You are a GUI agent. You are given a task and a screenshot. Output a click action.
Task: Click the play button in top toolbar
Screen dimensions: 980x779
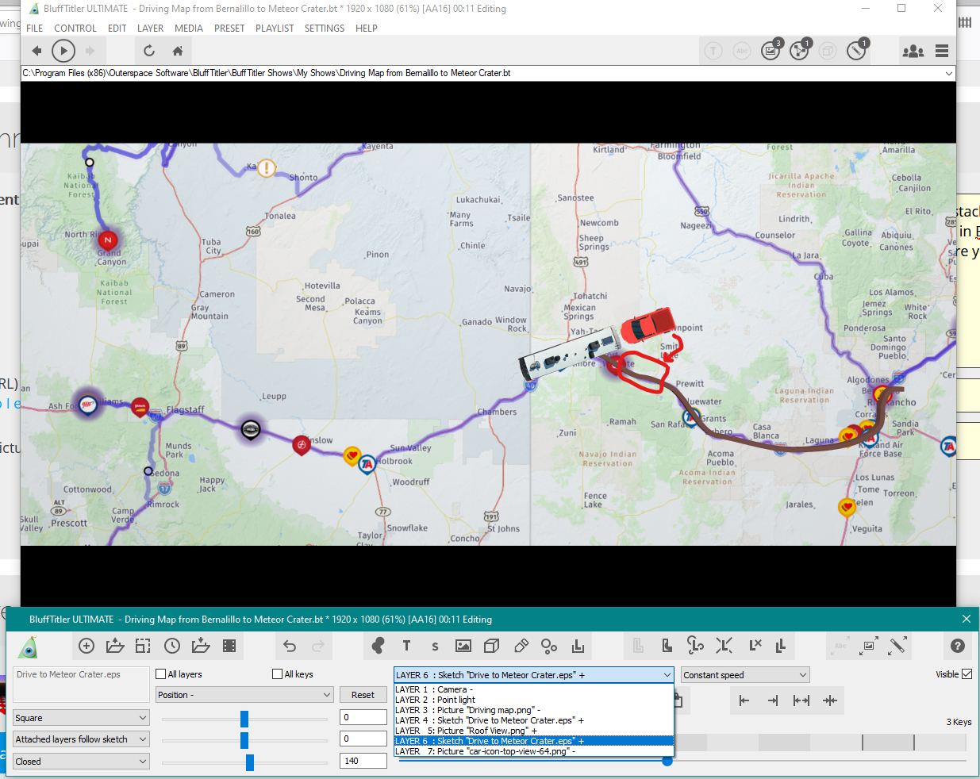(63, 51)
